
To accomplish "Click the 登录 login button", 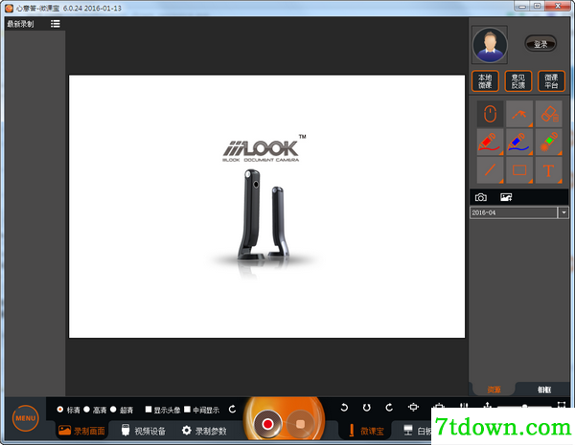I will (540, 44).
